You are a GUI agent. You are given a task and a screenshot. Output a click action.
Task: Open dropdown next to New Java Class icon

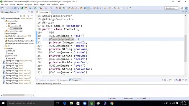[66, 8]
